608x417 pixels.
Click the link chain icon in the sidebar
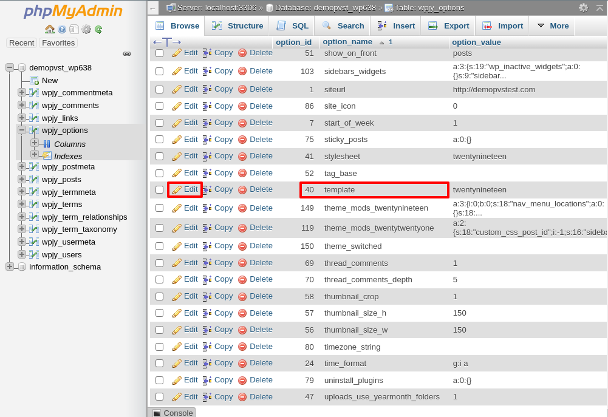(127, 54)
